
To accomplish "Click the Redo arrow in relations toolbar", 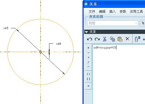I will tap(97, 39).
